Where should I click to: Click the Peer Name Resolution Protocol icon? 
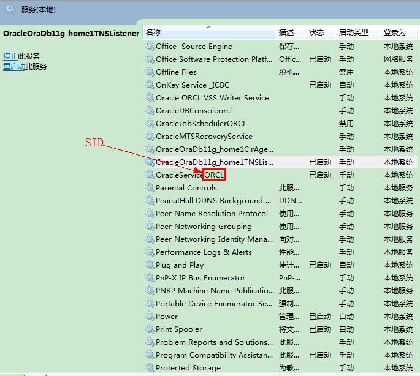(149, 213)
